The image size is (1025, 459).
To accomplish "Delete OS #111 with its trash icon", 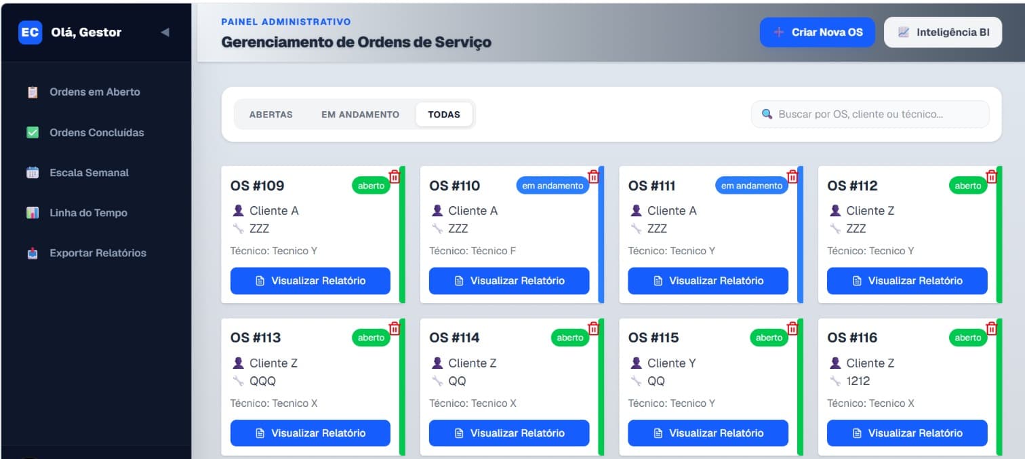I will click(792, 176).
